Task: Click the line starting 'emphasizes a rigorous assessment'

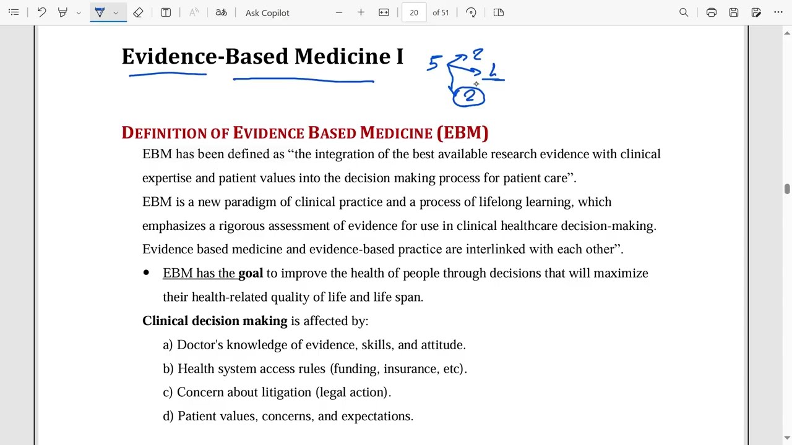Action: pyautogui.click(x=400, y=226)
